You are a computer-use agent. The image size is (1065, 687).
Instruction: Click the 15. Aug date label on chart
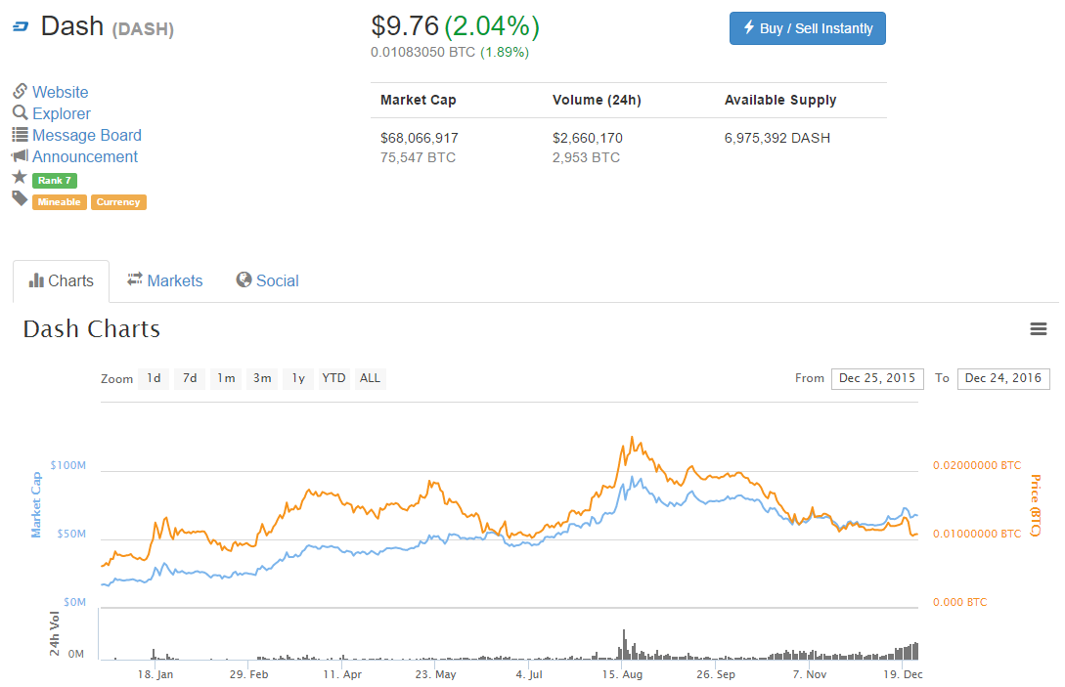point(622,674)
